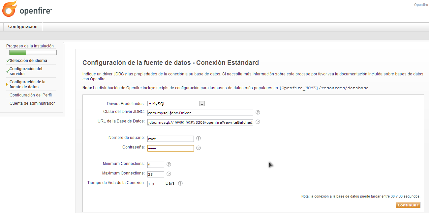Focus the Maximum Connections field
This screenshot has width=429, height=213.
click(156, 174)
